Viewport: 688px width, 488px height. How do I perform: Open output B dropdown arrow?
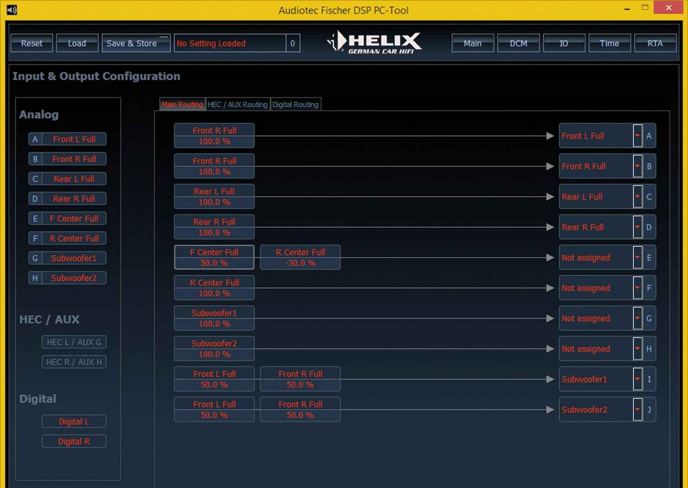[x=637, y=166]
